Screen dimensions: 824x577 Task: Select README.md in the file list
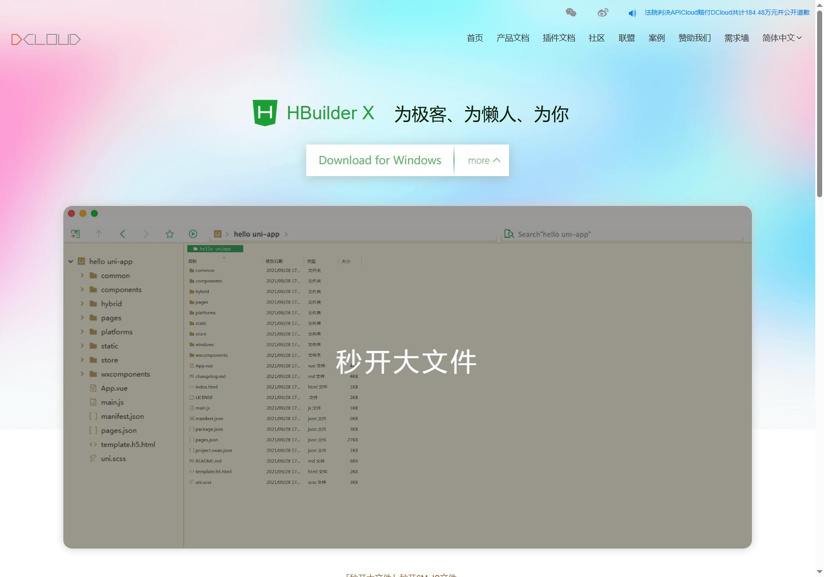[x=208, y=461]
